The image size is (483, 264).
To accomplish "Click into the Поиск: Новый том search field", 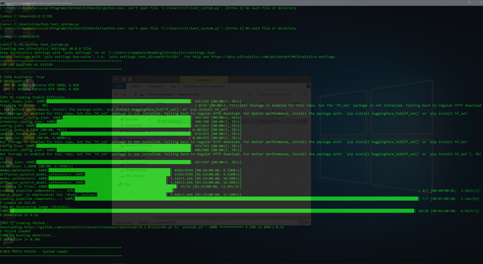I will point(279,94).
